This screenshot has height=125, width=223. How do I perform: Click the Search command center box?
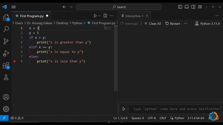coord(119,7)
